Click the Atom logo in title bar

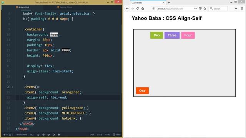pyautogui.click(x=3, y=2)
